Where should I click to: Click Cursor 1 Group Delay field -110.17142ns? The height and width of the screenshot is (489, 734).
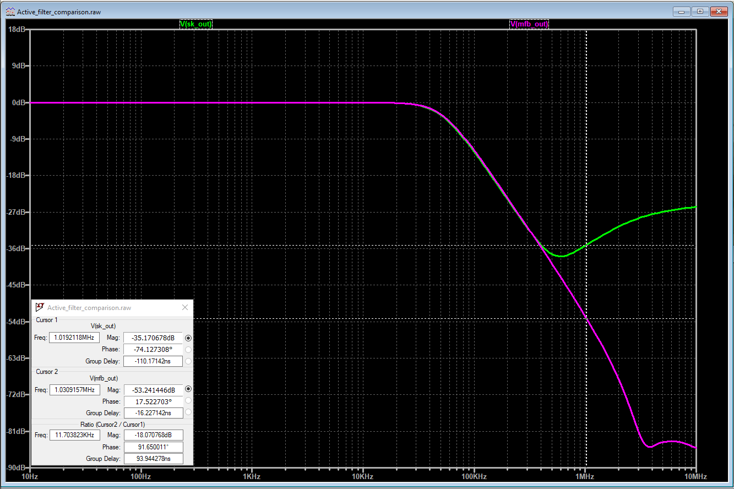pyautogui.click(x=153, y=361)
